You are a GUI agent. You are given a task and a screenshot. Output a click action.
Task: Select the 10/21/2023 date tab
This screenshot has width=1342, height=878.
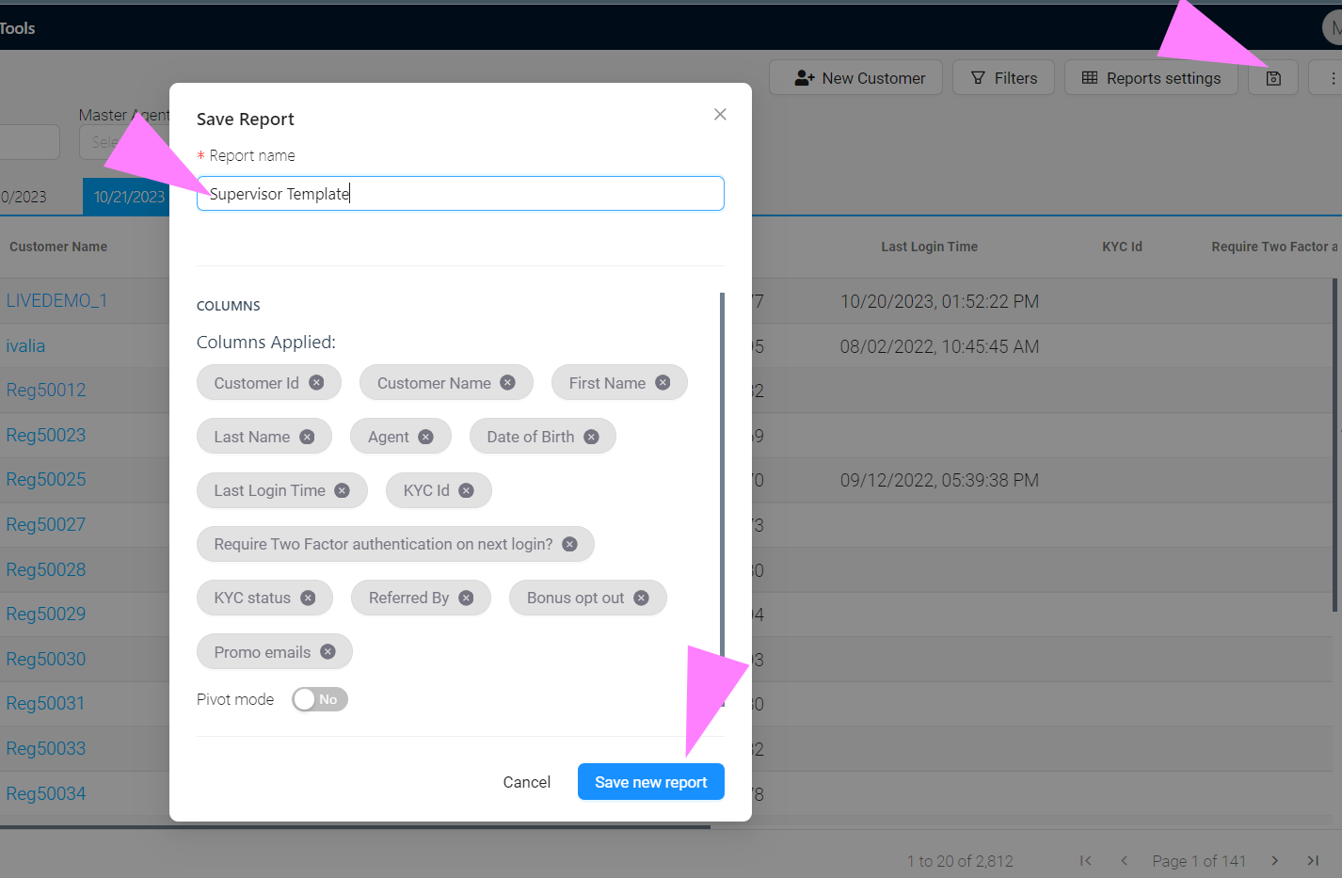[x=127, y=198]
